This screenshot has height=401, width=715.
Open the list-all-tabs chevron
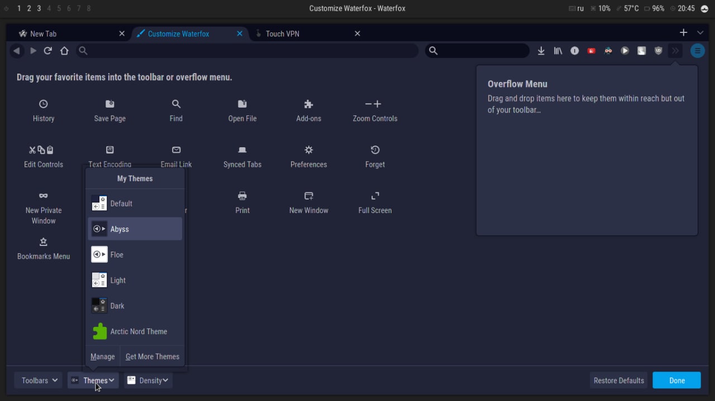[700, 33]
